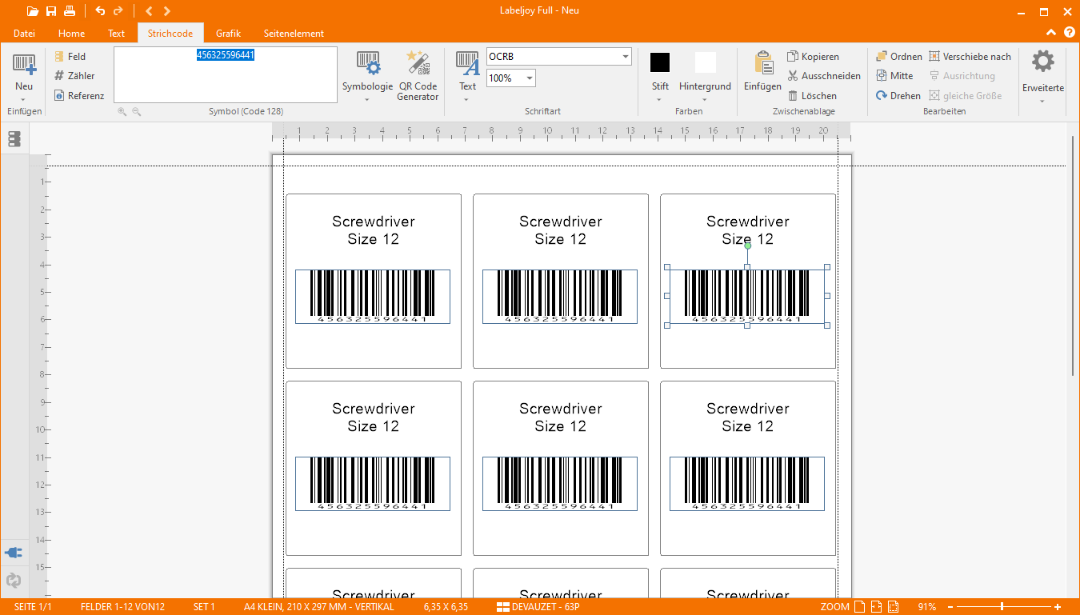Click the 6,35 X 6,35 label size text
The width and height of the screenshot is (1080, 615).
click(446, 607)
